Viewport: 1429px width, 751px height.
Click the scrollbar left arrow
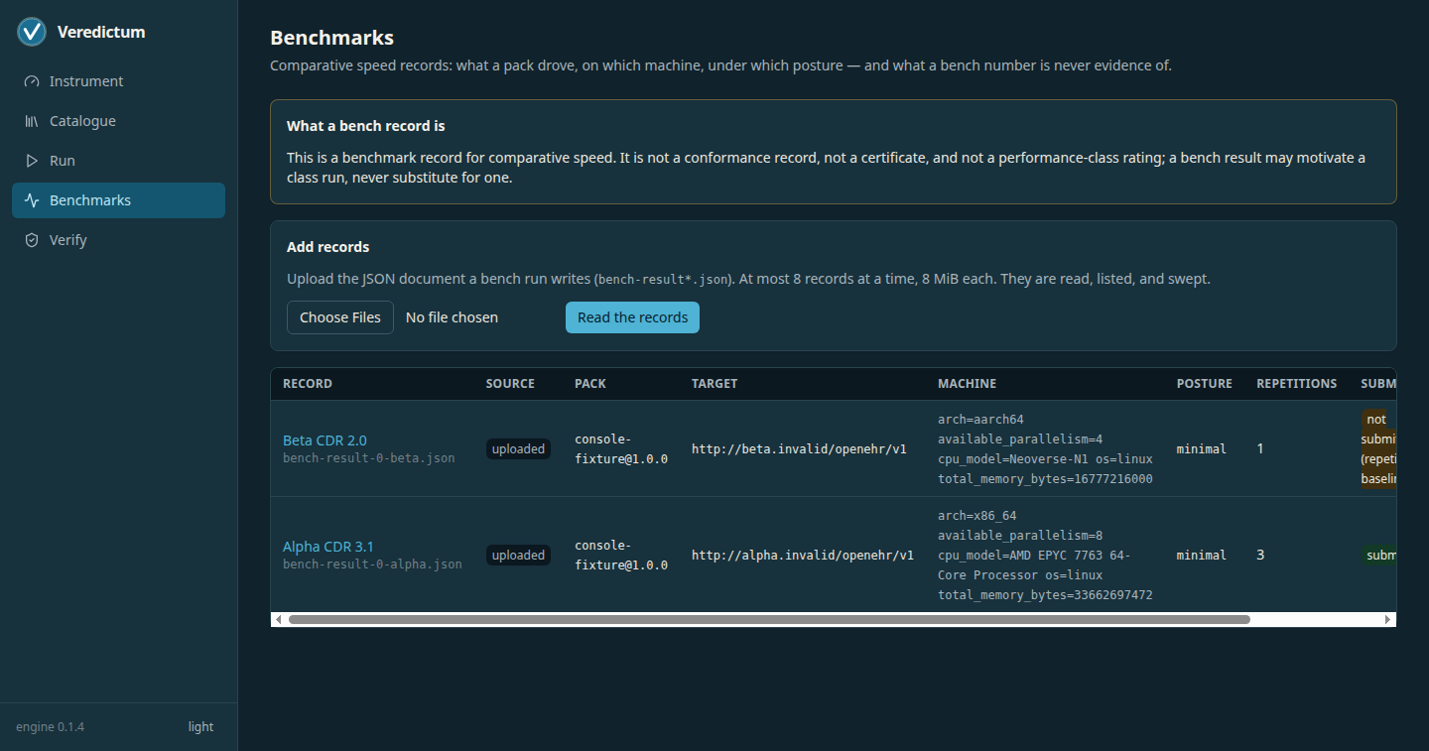coord(279,619)
